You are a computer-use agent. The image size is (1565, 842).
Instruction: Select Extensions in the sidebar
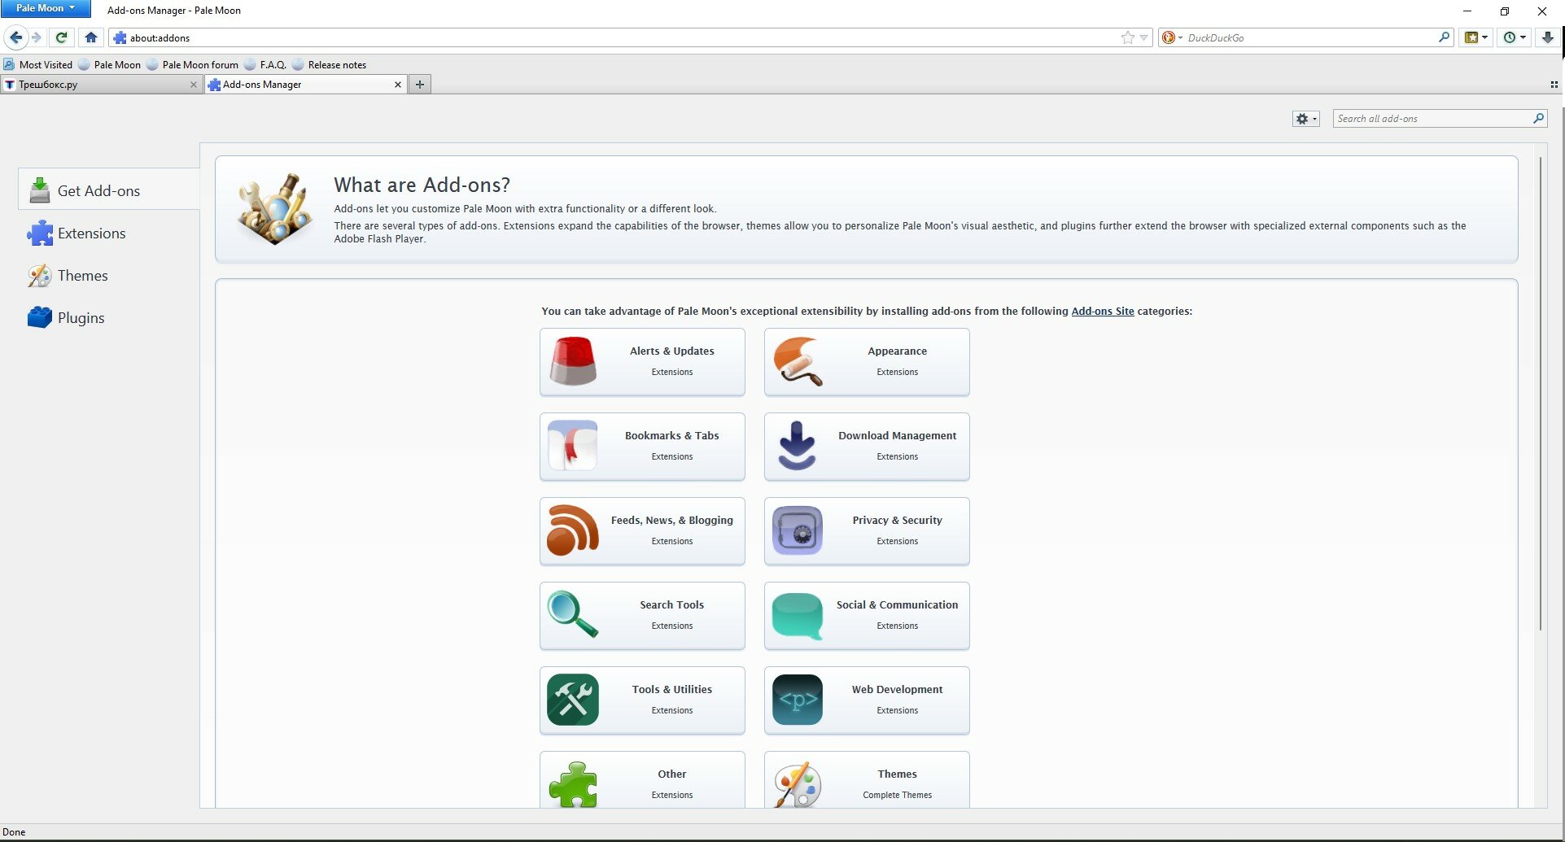coord(92,233)
